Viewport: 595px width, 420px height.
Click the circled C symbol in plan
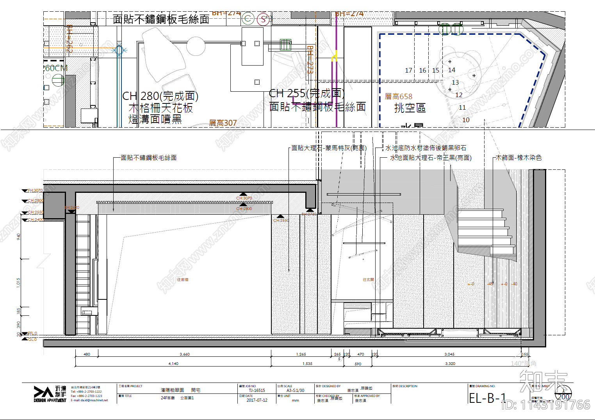248,18
